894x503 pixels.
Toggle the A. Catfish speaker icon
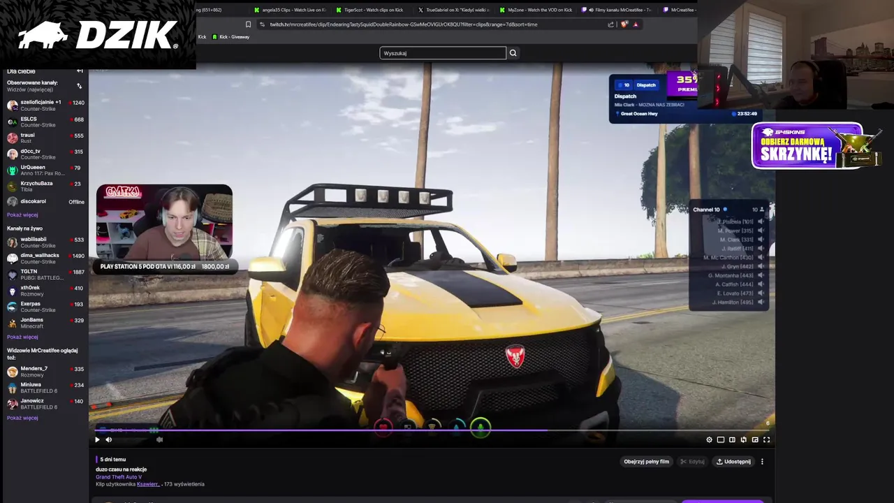tap(761, 284)
